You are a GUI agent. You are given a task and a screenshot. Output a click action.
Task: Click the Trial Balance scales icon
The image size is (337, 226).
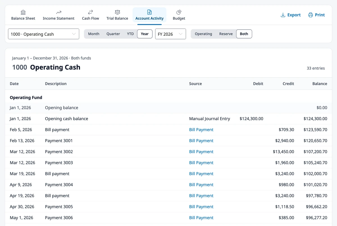(117, 12)
